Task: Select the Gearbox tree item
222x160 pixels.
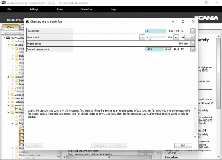Action: coord(23,152)
